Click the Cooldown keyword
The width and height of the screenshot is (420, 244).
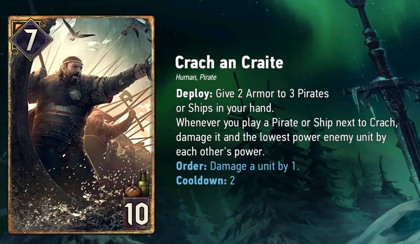(201, 181)
